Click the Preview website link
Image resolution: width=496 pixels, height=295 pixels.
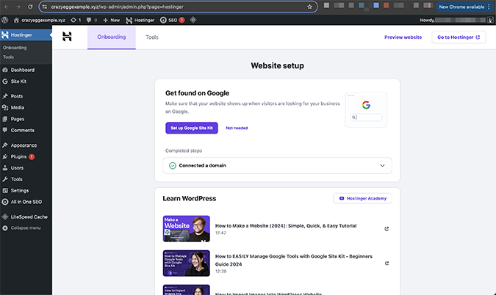pyautogui.click(x=403, y=37)
